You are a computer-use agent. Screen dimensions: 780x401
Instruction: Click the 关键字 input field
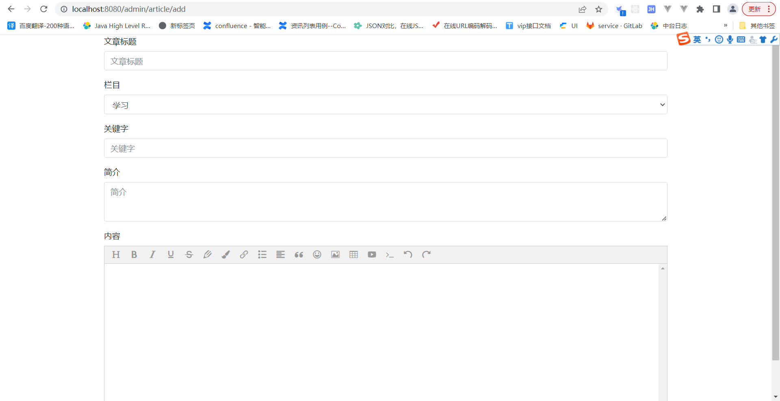pyautogui.click(x=386, y=148)
